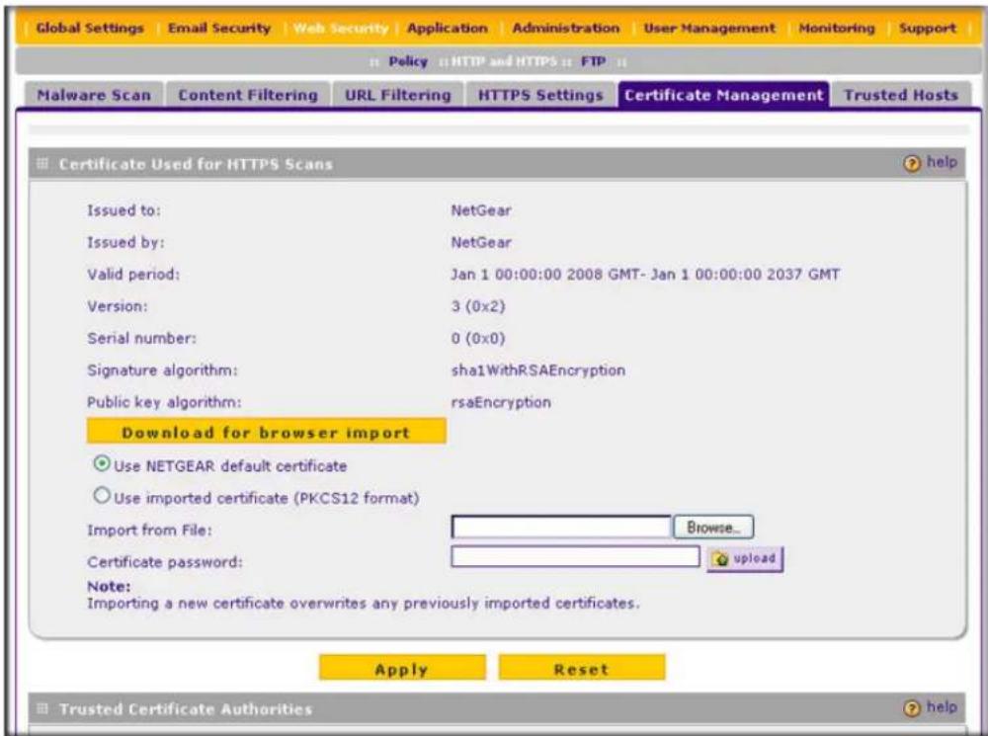Screen dimensions: 988x736
Task: Open the Administration menu
Action: [565, 29]
